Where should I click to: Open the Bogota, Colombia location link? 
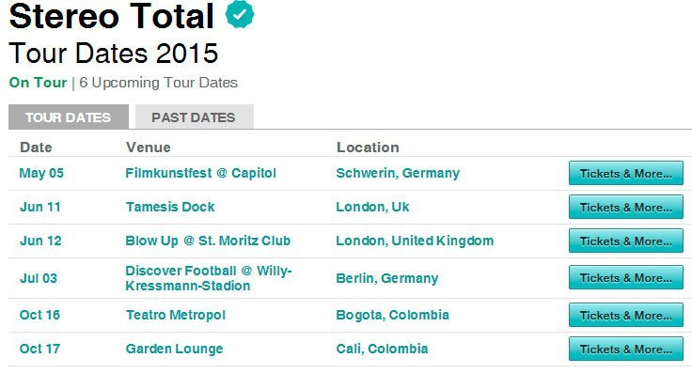point(392,315)
